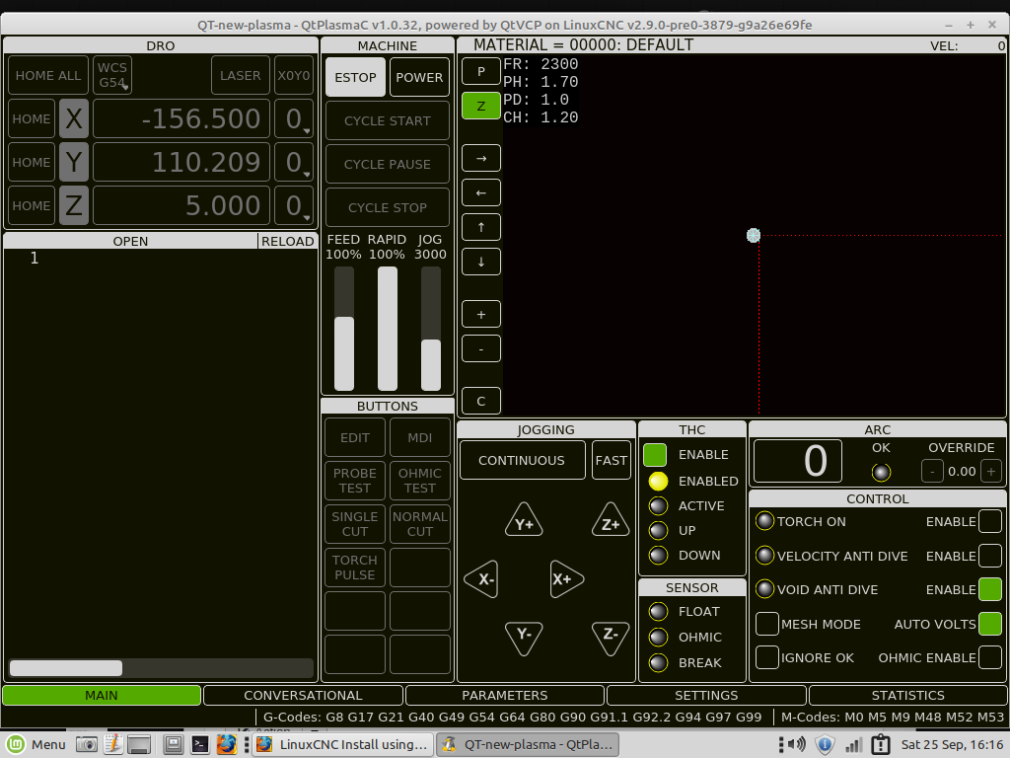Click the ESTOP button
Viewport: 1010px width, 758px height.
pyautogui.click(x=355, y=77)
